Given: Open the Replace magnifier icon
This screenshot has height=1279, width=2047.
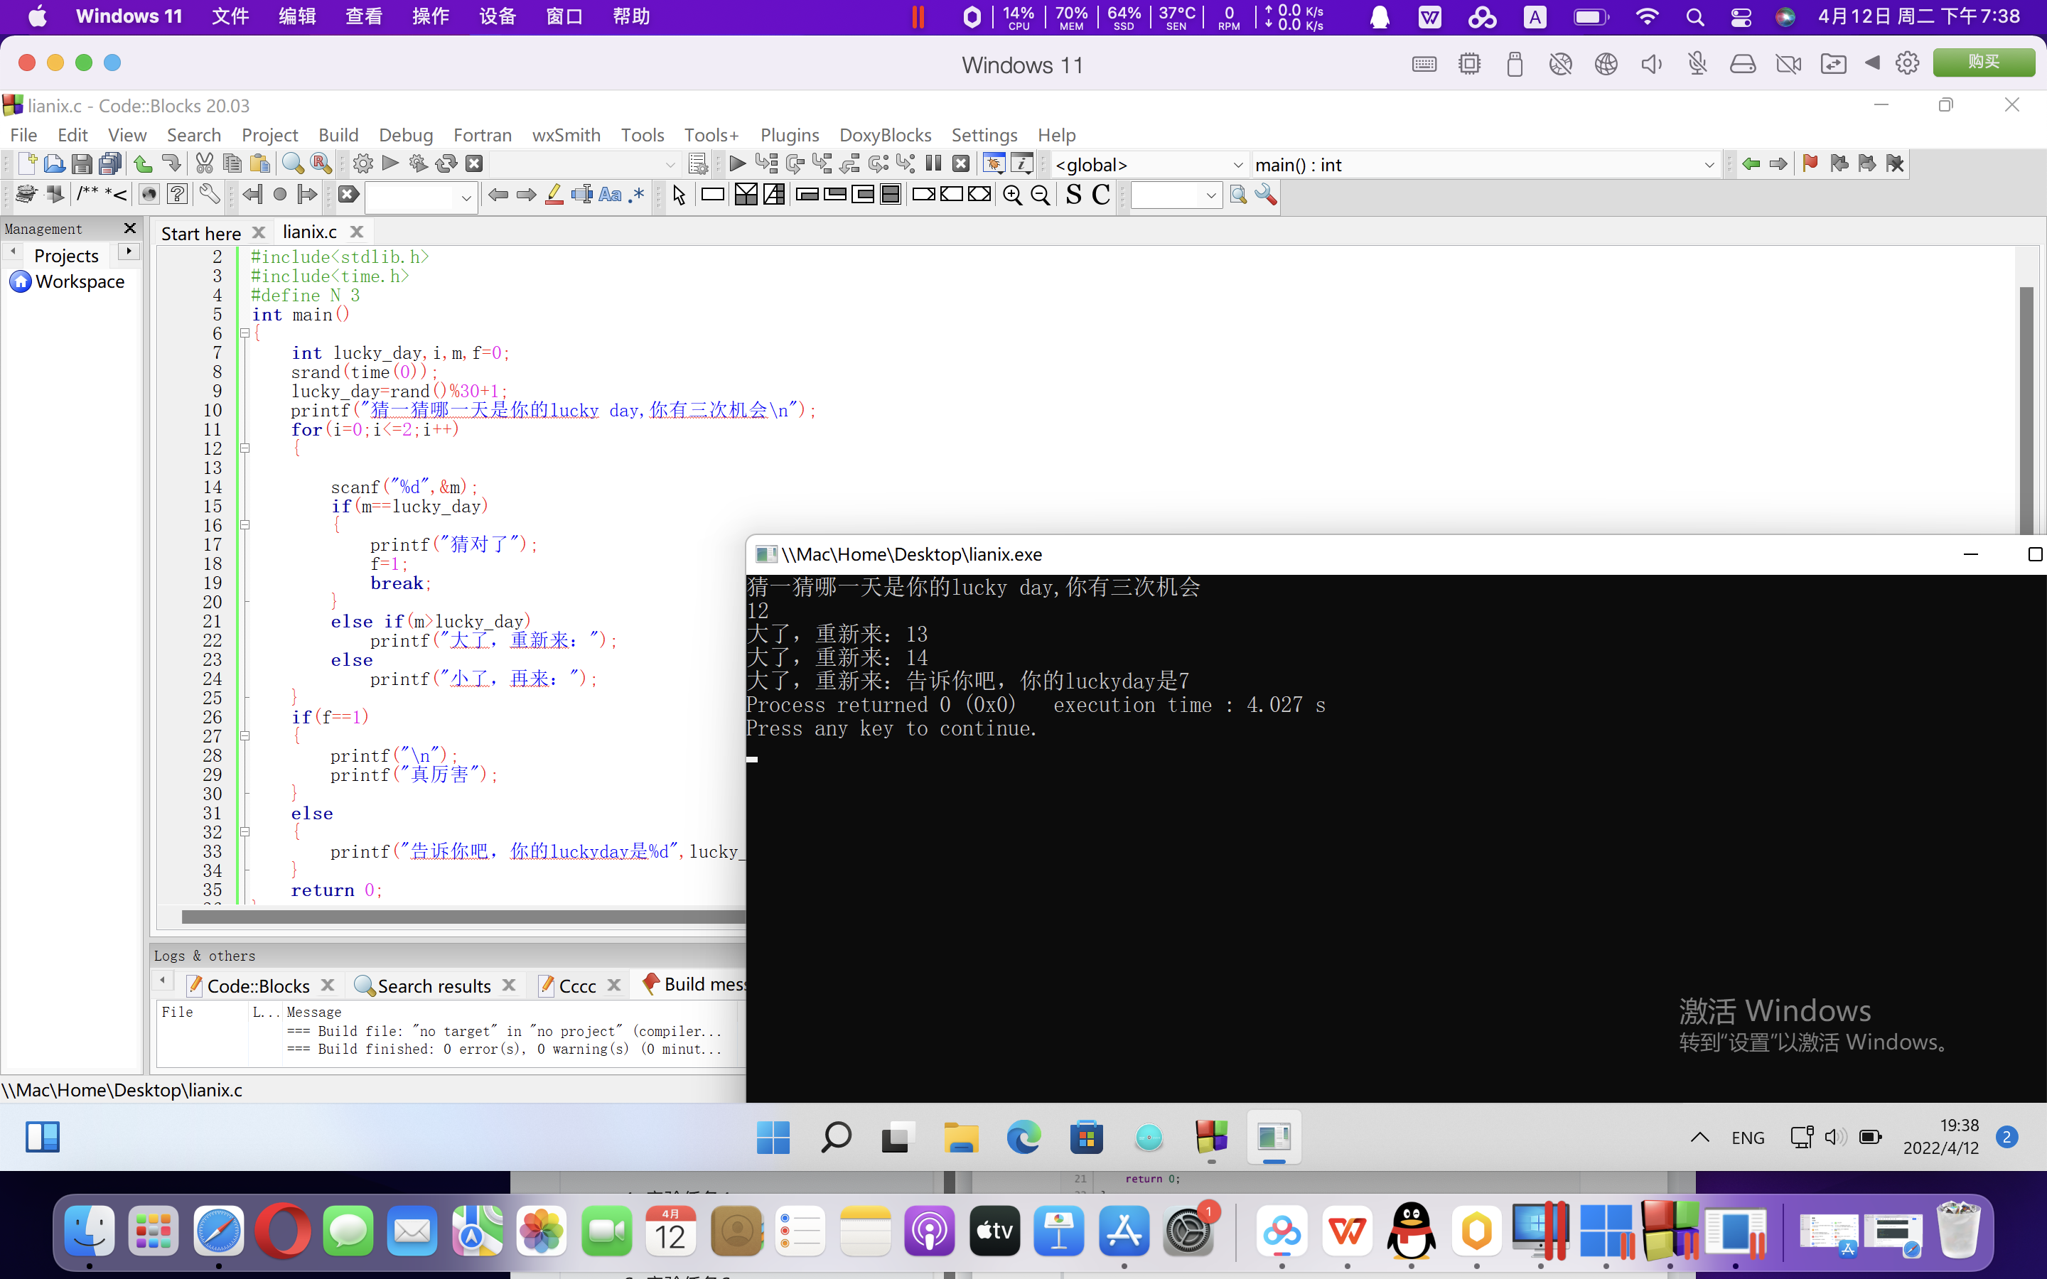Looking at the screenshot, I should pyautogui.click(x=321, y=163).
